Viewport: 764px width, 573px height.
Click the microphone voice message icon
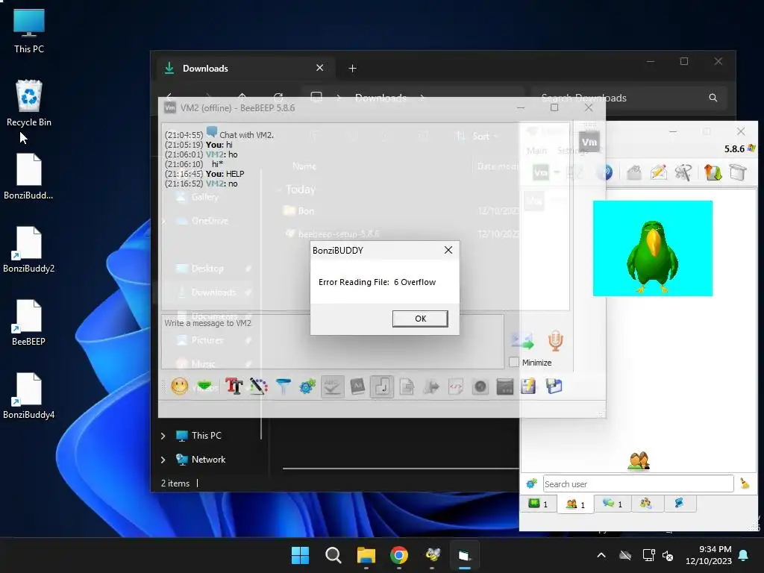pos(555,340)
